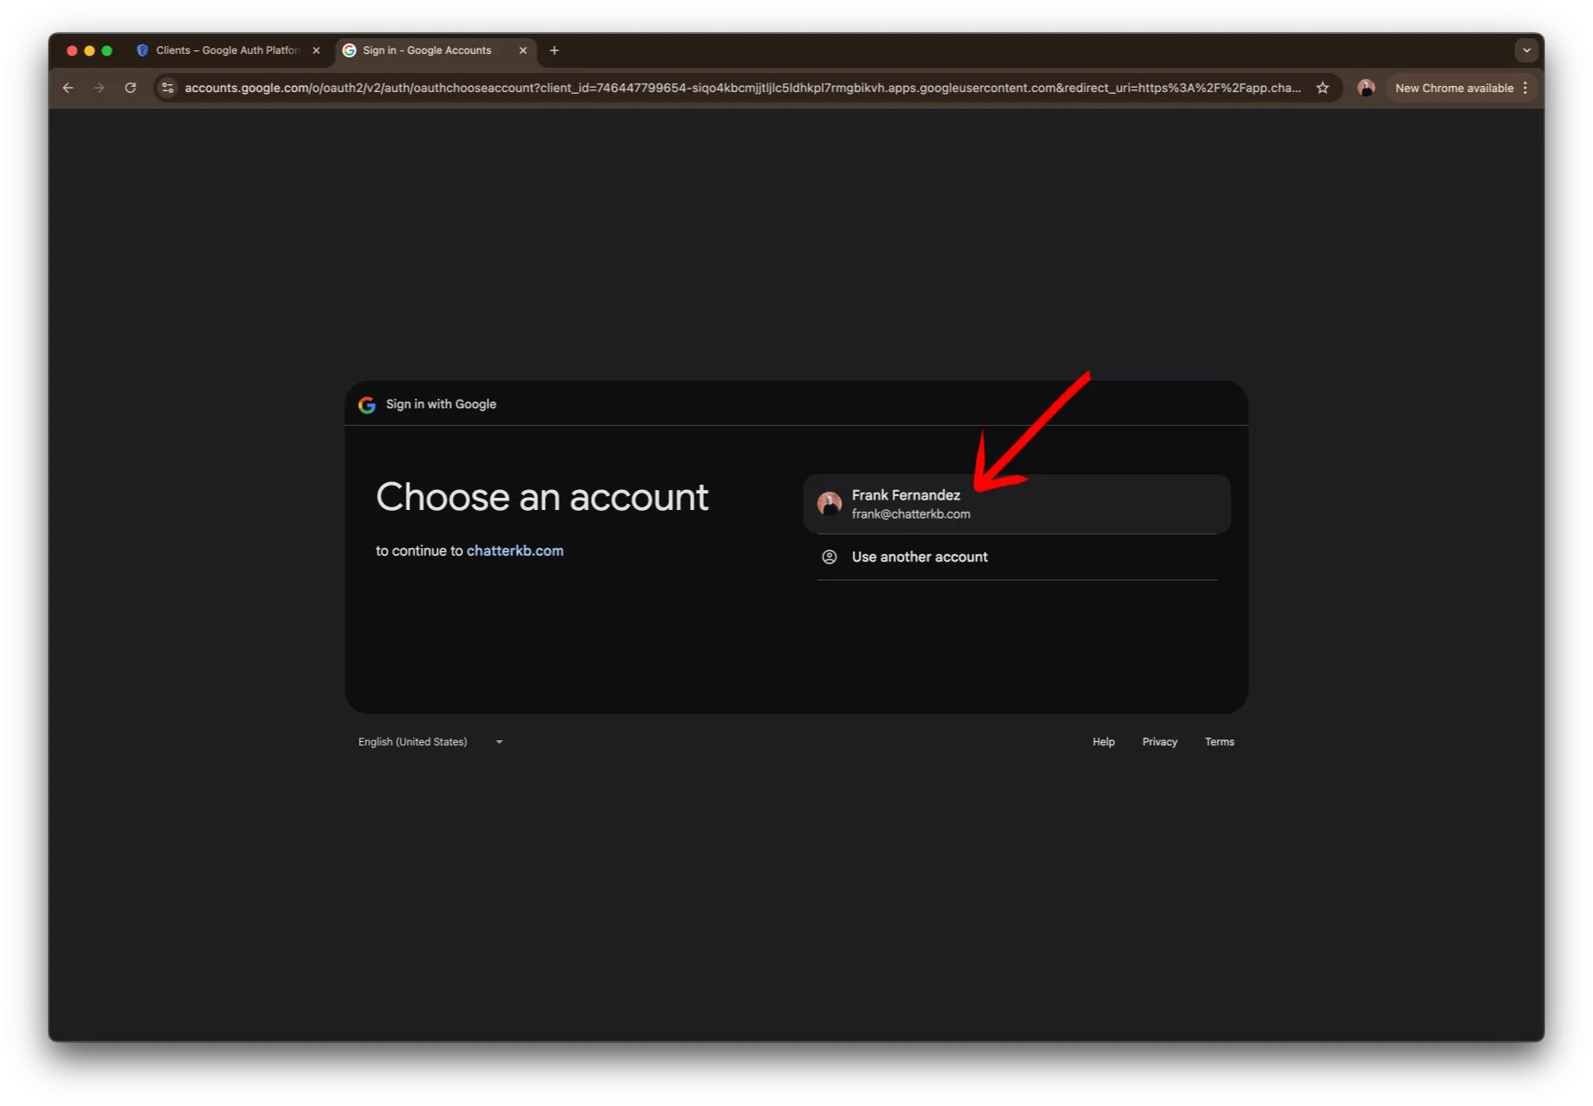Open the English (United States) language dropdown

(430, 742)
